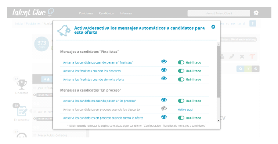Viewport: 278px width, 144px height.
Task: Open the Informes menu
Action: pyautogui.click(x=126, y=13)
